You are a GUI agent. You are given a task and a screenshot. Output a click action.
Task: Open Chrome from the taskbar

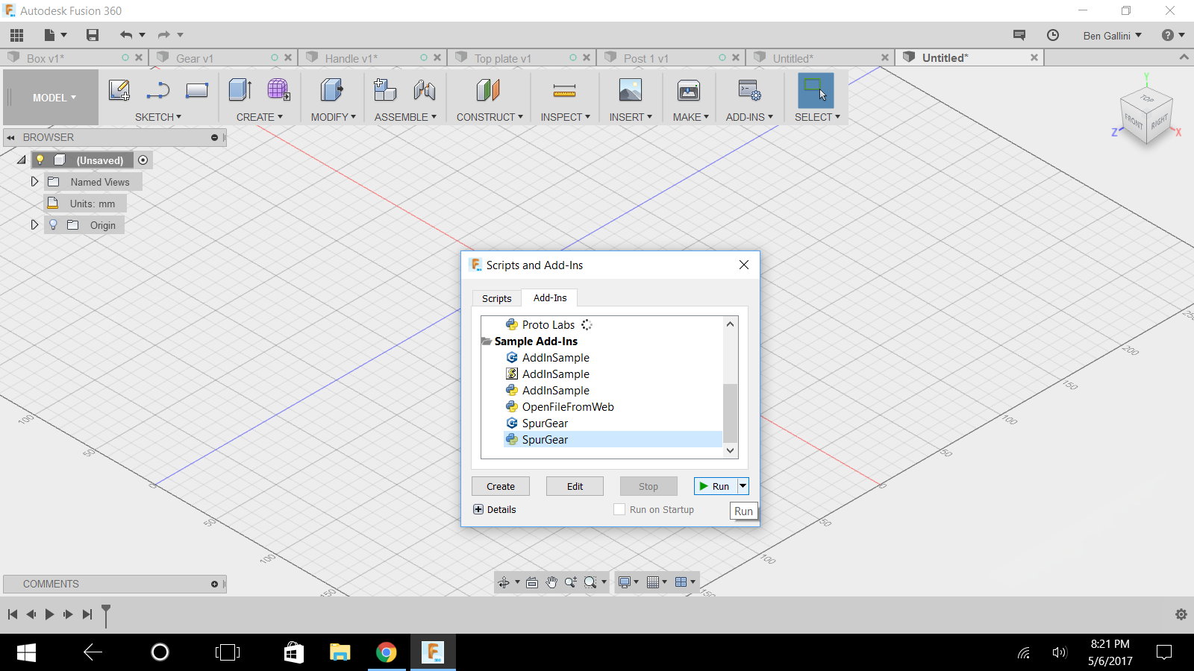click(386, 652)
